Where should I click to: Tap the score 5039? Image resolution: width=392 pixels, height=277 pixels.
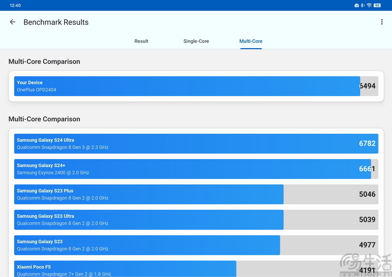pyautogui.click(x=367, y=220)
